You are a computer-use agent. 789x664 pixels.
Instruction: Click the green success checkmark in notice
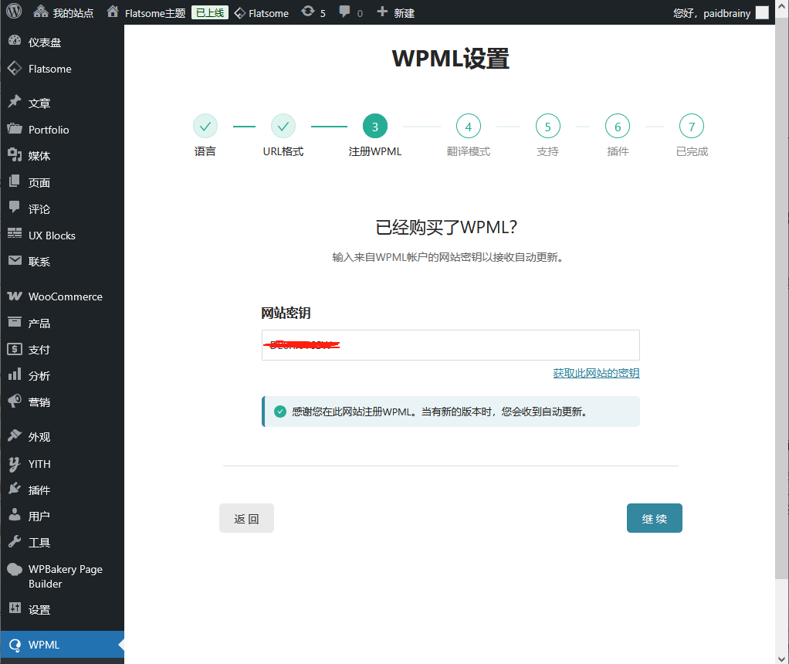click(x=280, y=412)
